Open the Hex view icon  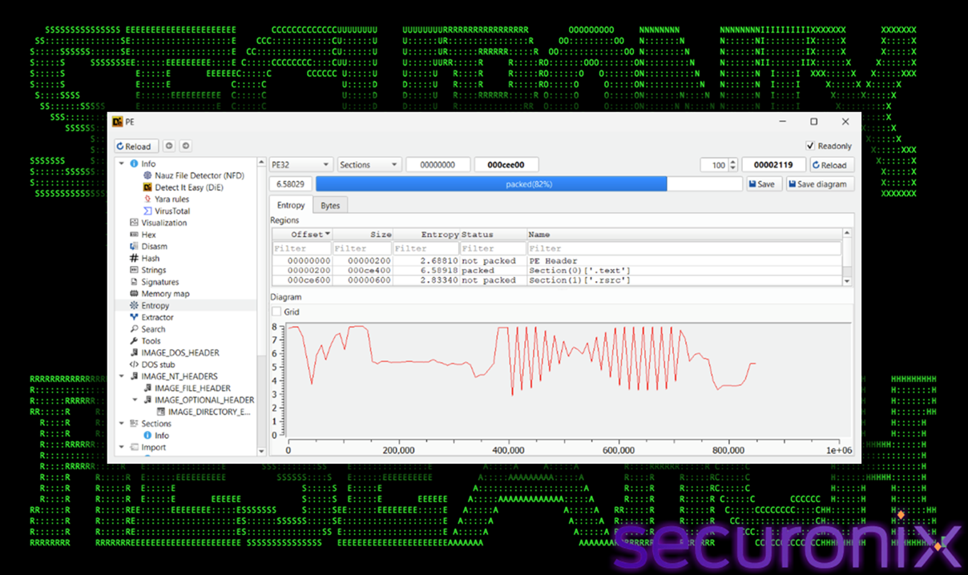[x=134, y=235]
